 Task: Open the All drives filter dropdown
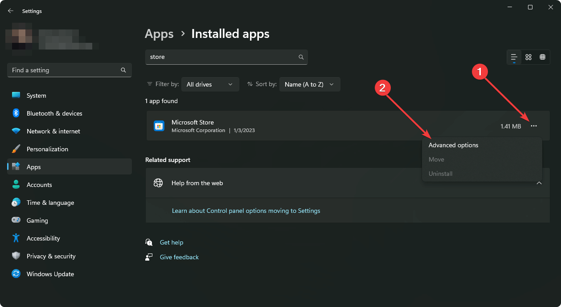[x=210, y=84]
